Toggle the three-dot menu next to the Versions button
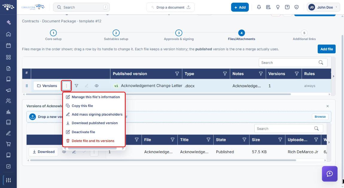 click(x=66, y=86)
